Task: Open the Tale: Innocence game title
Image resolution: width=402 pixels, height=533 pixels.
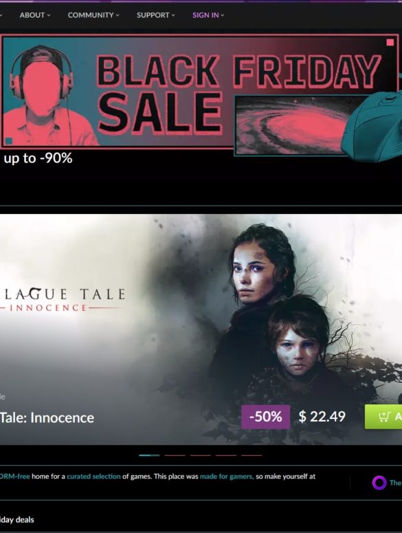Action: click(x=47, y=417)
